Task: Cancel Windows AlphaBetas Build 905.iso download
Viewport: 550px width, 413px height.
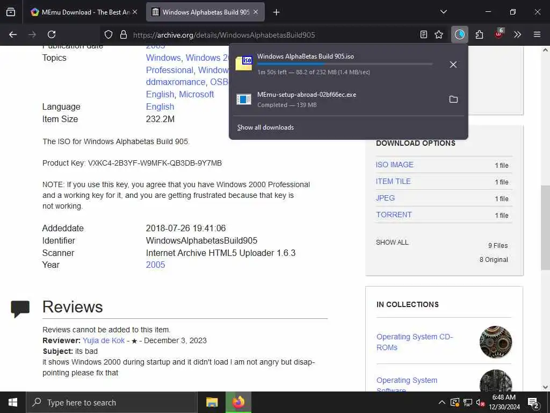Action: tap(453, 65)
